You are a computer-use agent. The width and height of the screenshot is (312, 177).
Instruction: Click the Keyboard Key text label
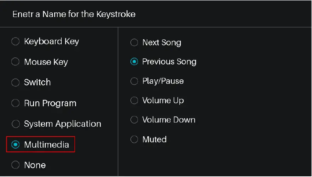pos(51,42)
